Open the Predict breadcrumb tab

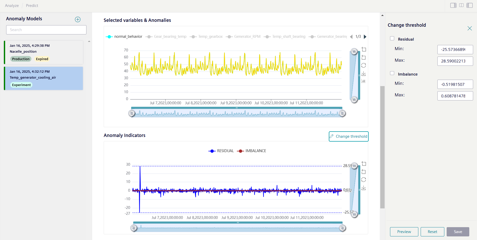click(32, 6)
